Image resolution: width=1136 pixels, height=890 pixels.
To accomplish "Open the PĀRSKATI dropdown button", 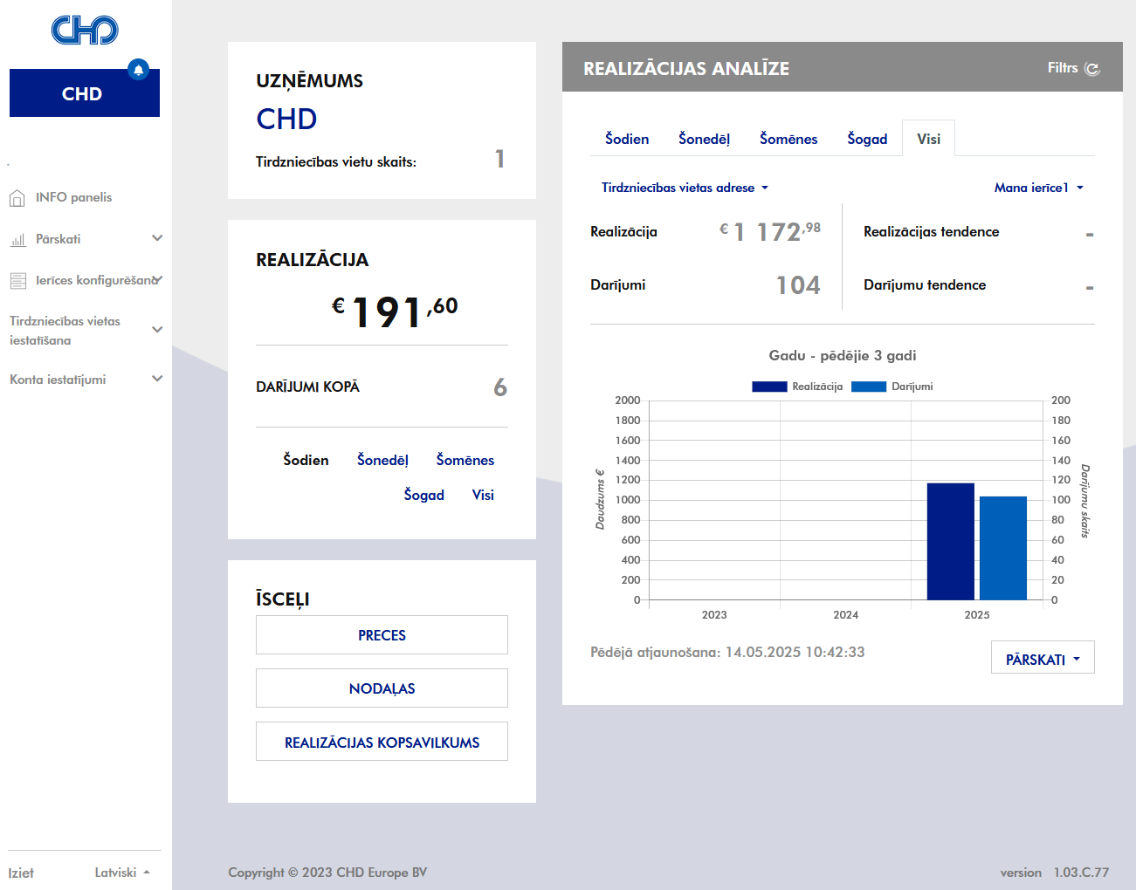I will [x=1043, y=658].
